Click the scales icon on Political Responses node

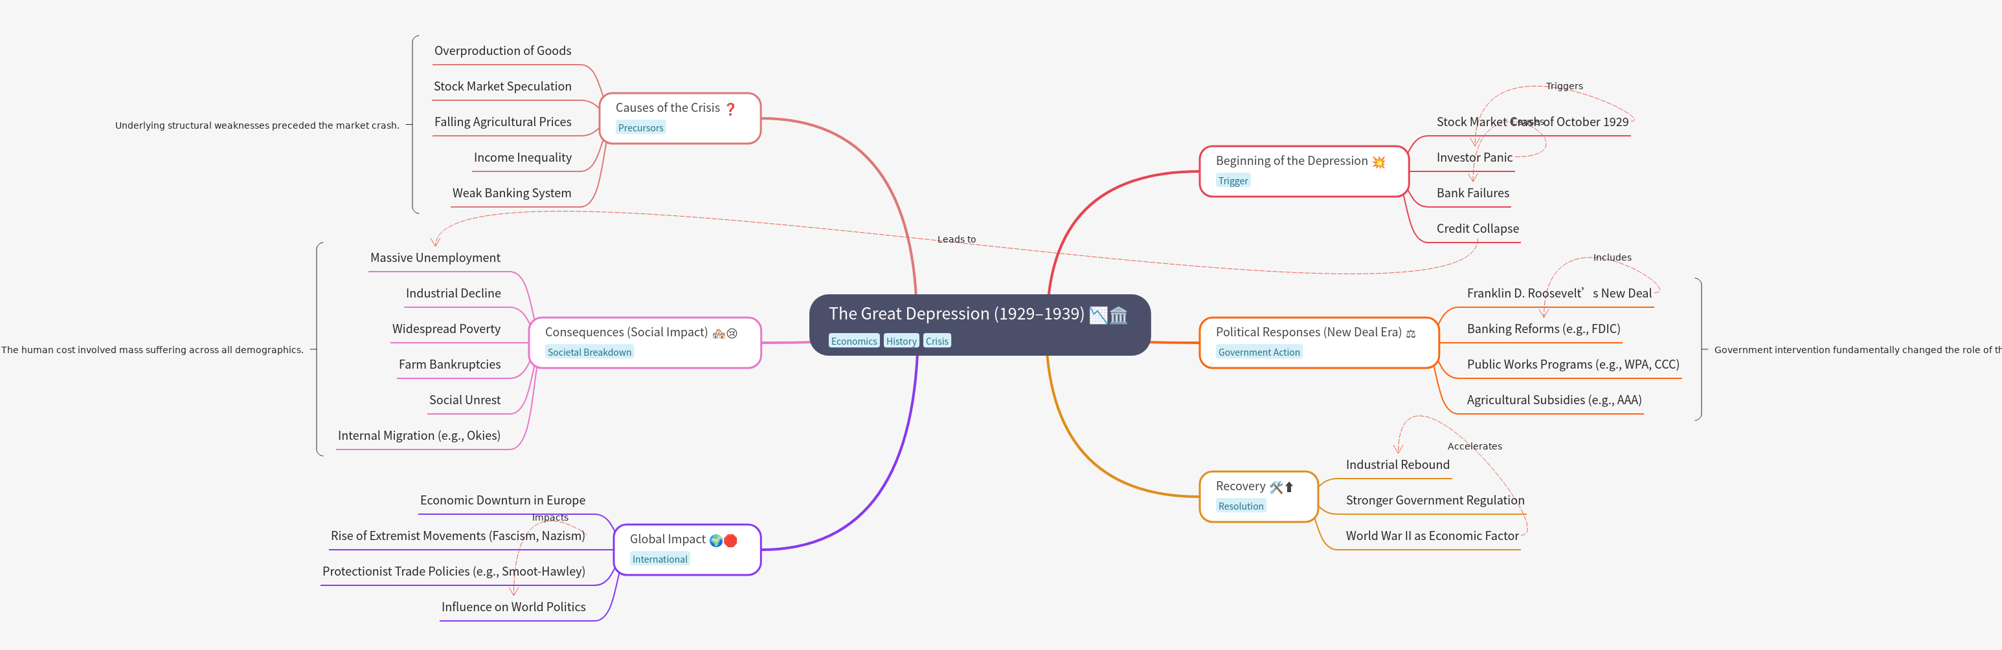[x=1411, y=333]
